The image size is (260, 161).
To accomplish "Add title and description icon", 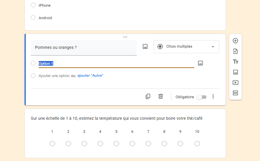I will (x=236, y=62).
